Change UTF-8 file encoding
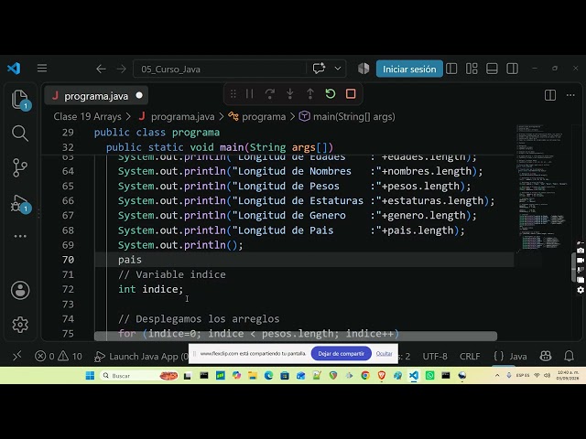The width and height of the screenshot is (586, 439). click(435, 357)
